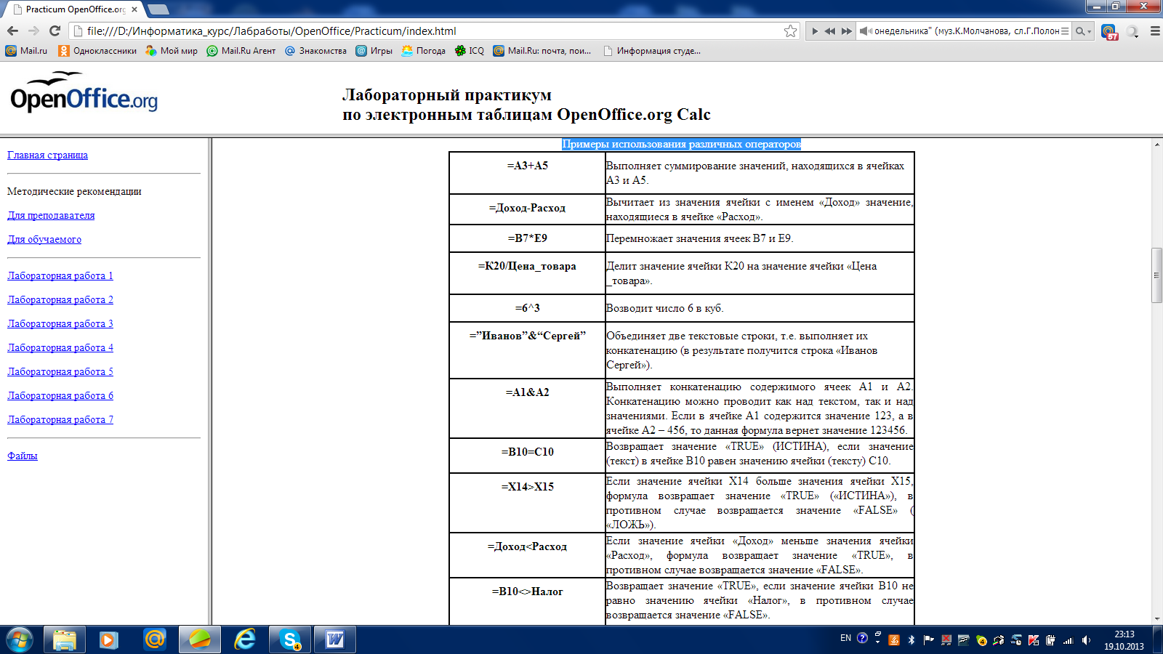Go back with the browser back arrow
1163x654 pixels.
pos(12,31)
